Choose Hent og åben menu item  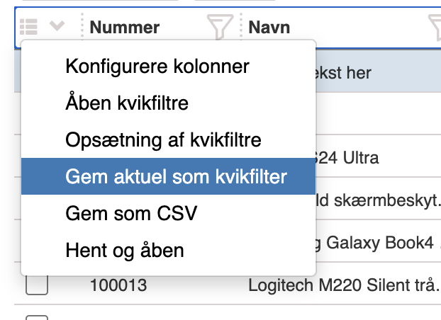click(125, 250)
